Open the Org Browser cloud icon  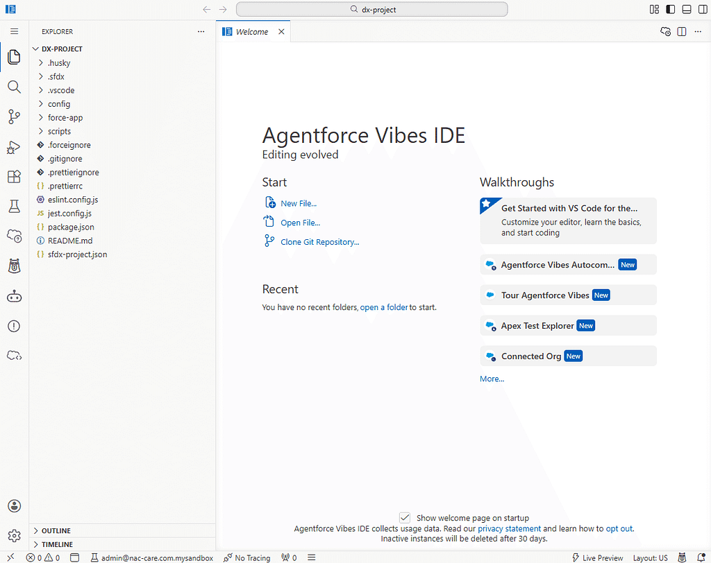(14, 236)
